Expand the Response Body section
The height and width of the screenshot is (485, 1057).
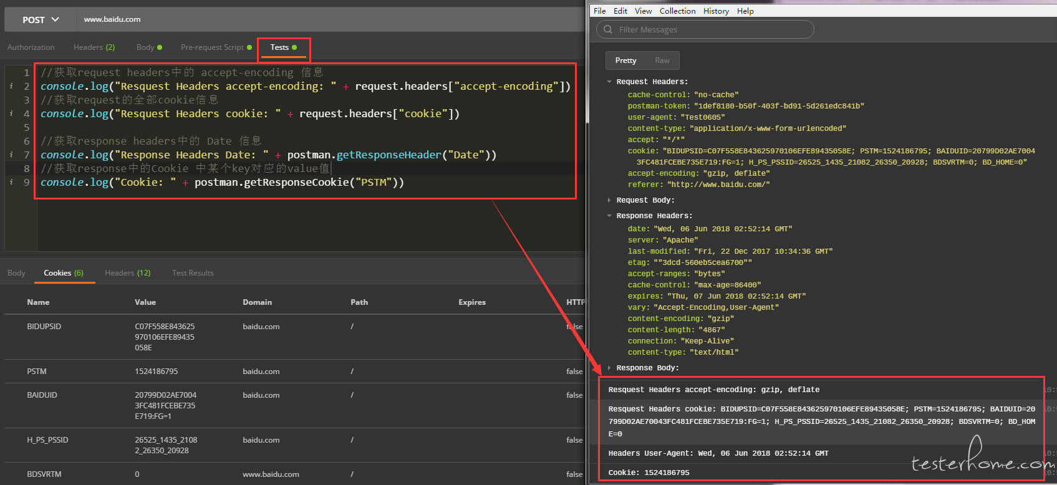[x=609, y=368]
